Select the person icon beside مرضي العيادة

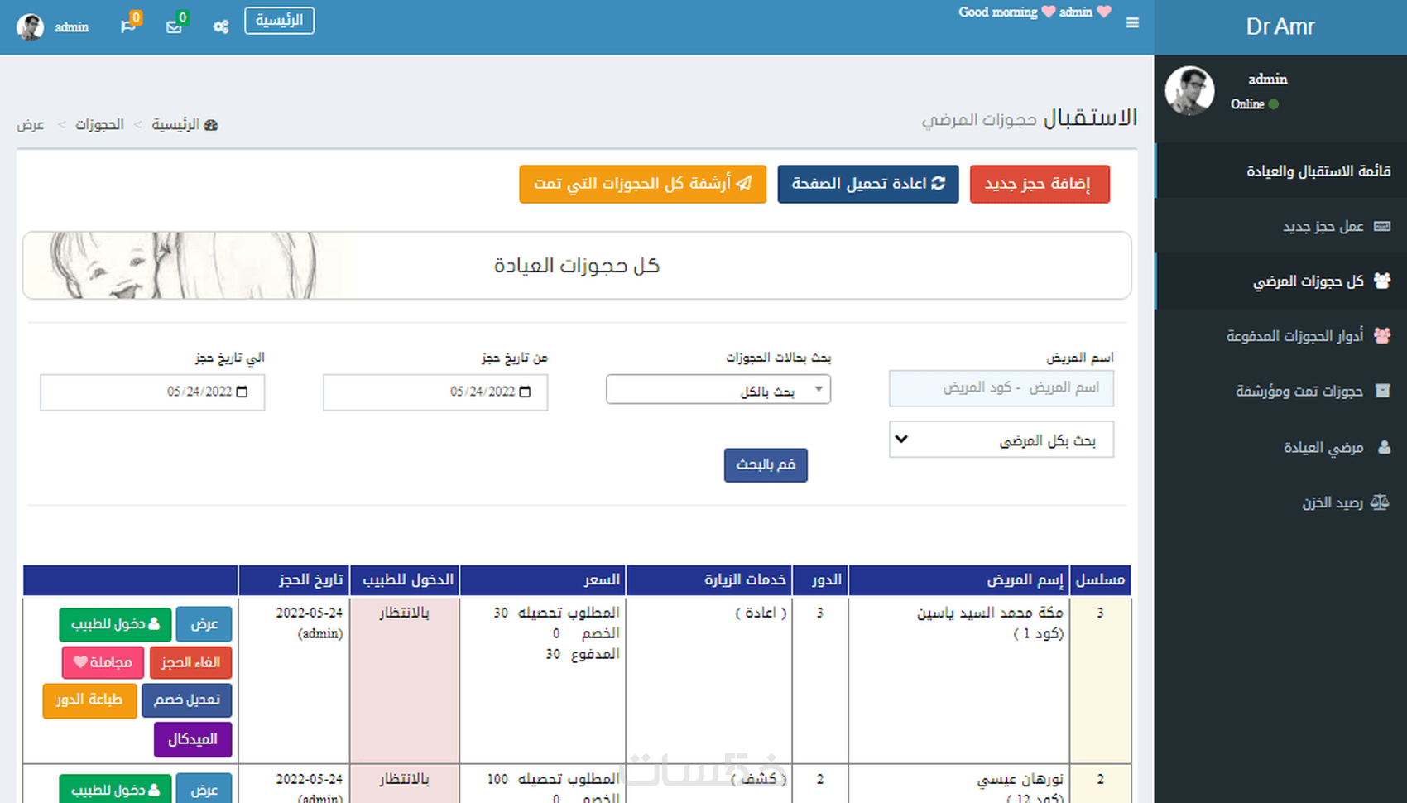coord(1385,447)
